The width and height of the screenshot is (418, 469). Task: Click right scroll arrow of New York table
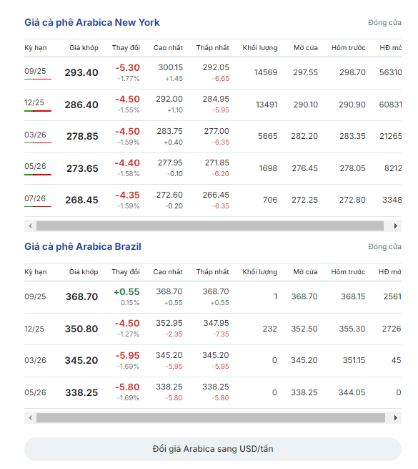[x=396, y=226]
